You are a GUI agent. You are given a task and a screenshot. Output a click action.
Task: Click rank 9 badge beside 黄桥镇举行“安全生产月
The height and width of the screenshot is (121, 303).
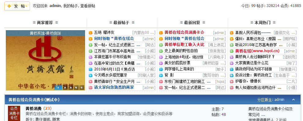(91, 82)
